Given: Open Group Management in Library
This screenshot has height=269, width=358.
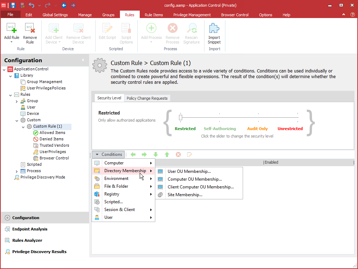Looking at the screenshot, I should [45, 82].
